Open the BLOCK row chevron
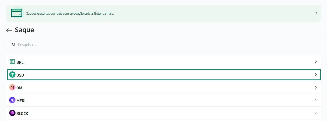 tap(316, 113)
